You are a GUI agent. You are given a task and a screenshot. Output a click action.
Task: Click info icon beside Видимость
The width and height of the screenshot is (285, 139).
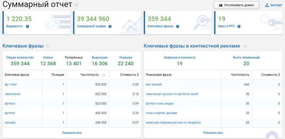pos(27,26)
